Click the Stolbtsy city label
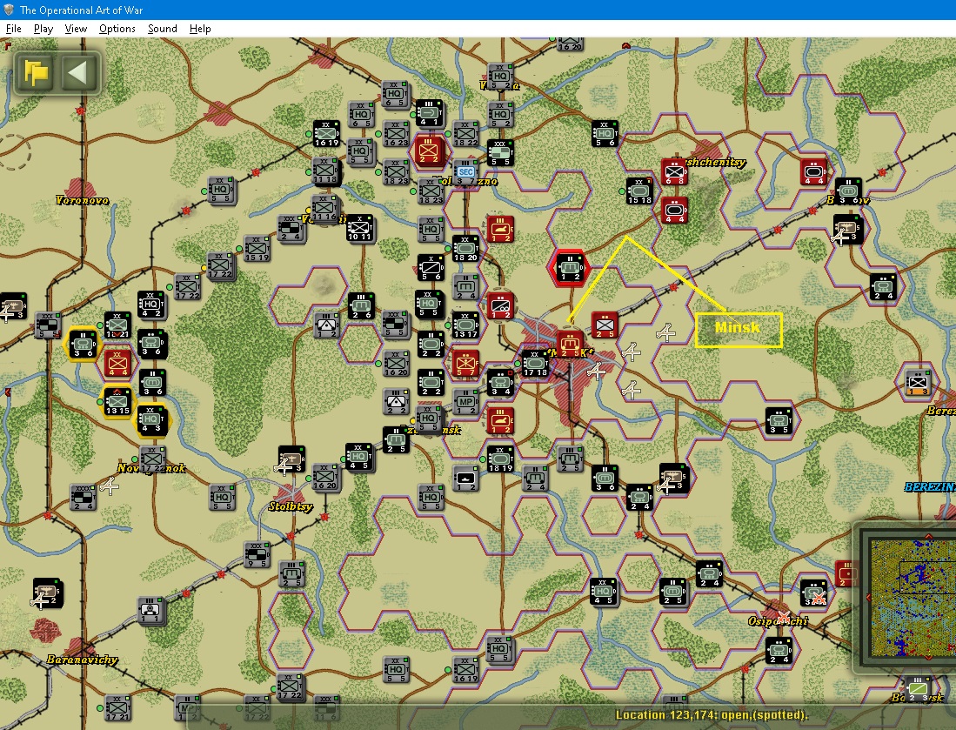Viewport: 956px width, 730px height. (291, 506)
